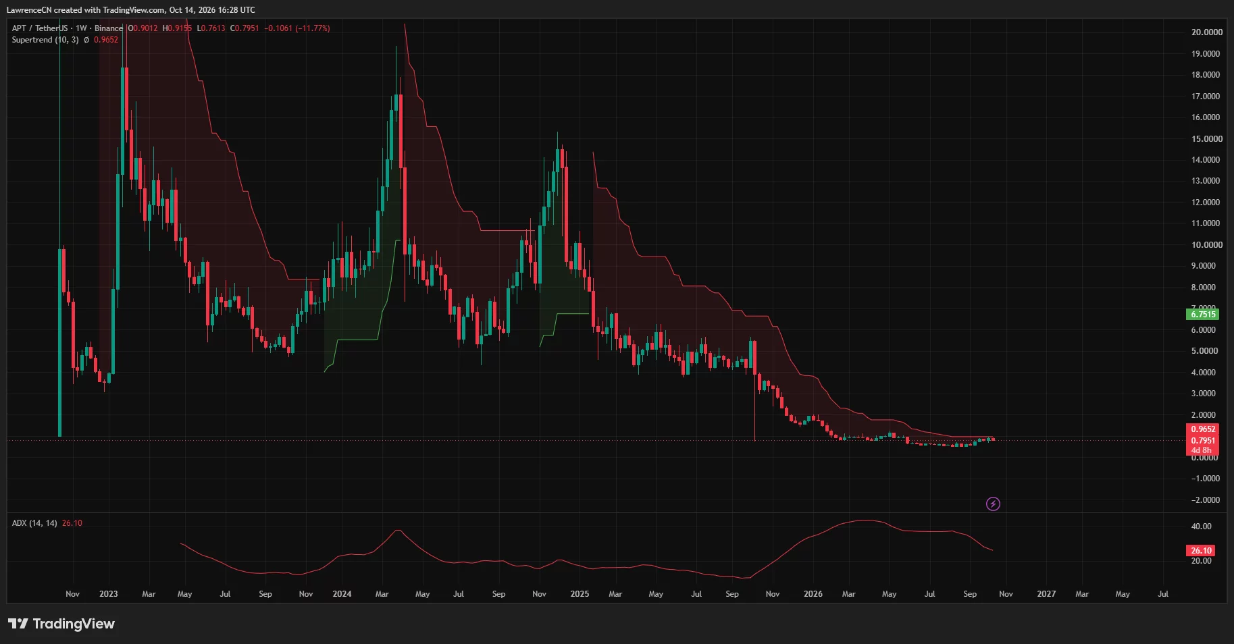The width and height of the screenshot is (1234, 644).
Task: Click the 4d 8h countdown label
Action: tap(1203, 450)
